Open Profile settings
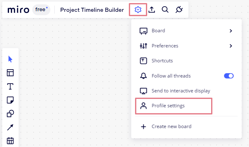 [168, 106]
